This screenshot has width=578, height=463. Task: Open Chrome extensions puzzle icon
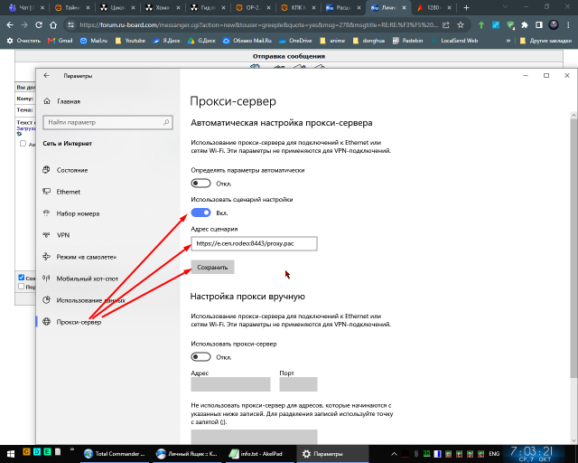click(x=525, y=25)
